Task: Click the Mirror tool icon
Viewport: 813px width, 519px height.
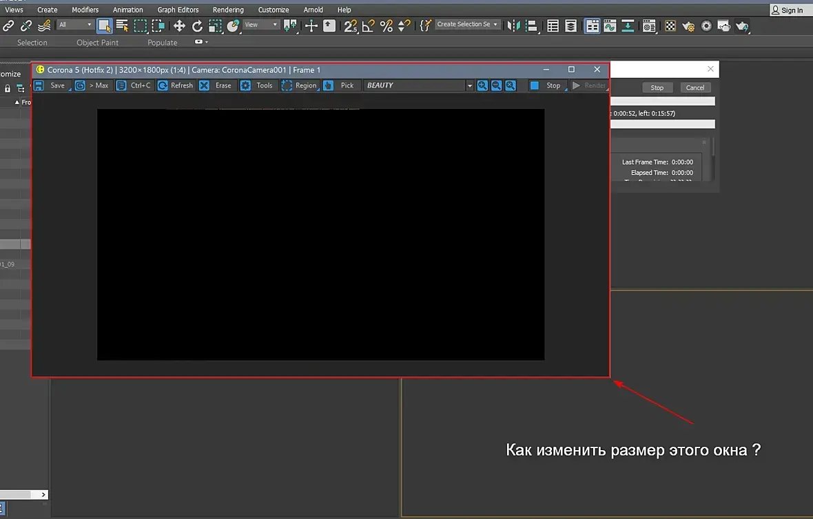Action: (x=513, y=25)
